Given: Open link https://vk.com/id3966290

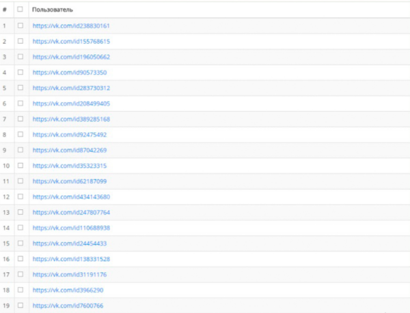Looking at the screenshot, I should (x=68, y=290).
